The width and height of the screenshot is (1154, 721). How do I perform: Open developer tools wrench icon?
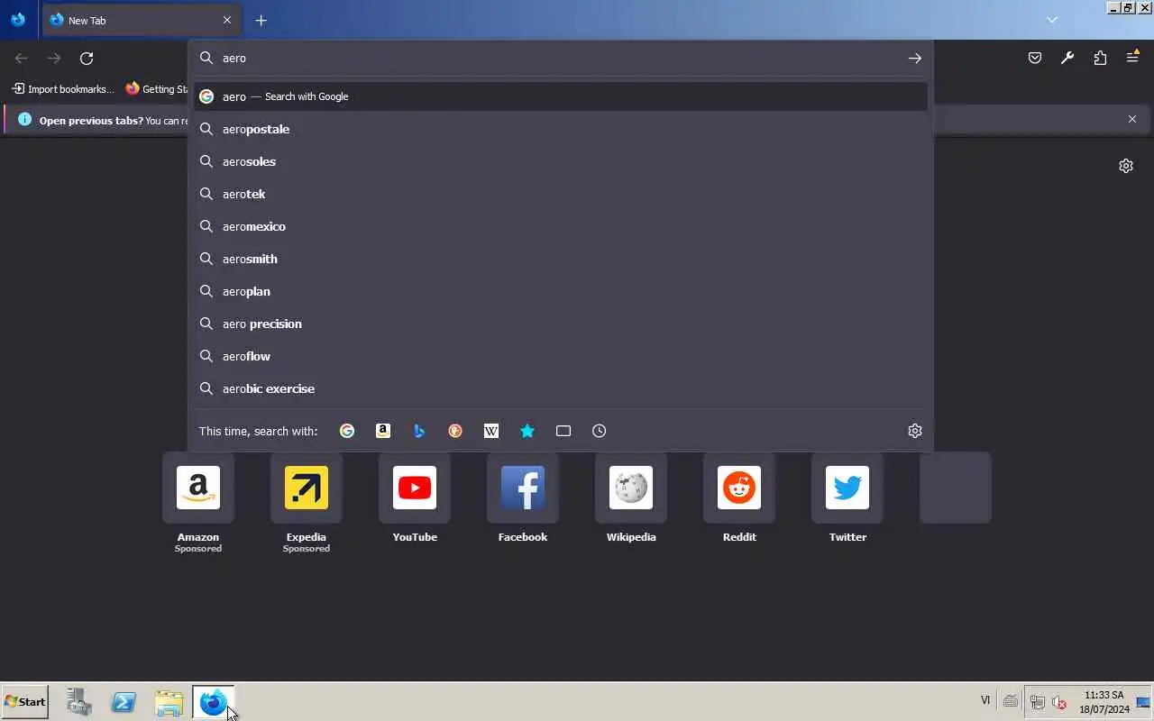click(1067, 59)
